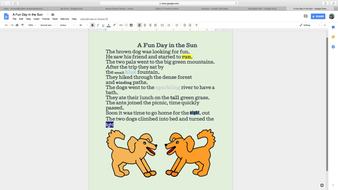Viewport: 338px width, 190px height.
Task: Click the blue SHARE button
Action: tap(318, 16)
